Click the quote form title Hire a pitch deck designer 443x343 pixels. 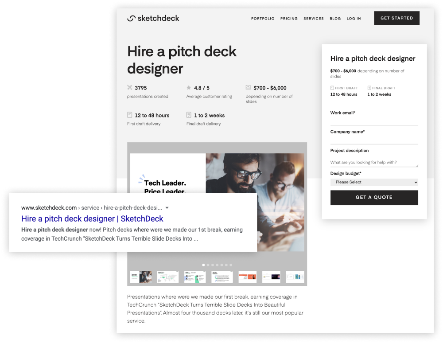coord(373,58)
